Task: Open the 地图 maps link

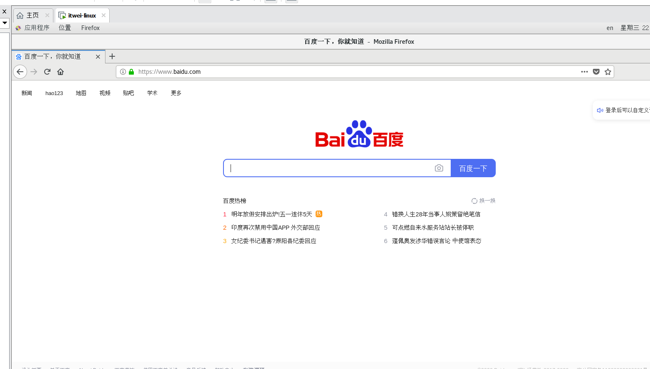Action: click(x=81, y=93)
